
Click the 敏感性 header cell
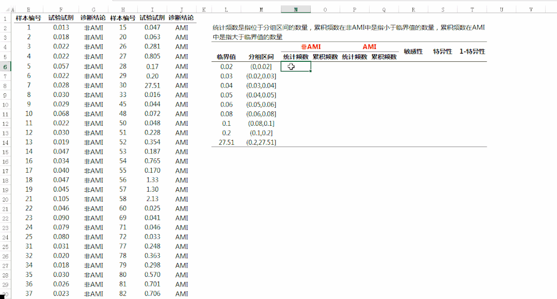pyautogui.click(x=413, y=52)
